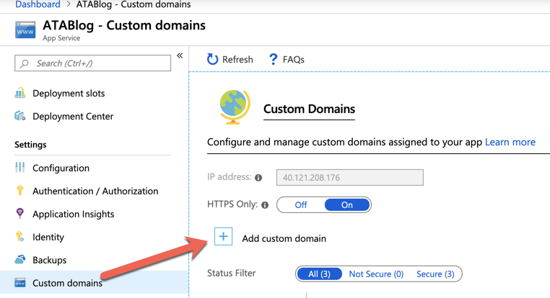550x298 pixels.
Task: Click the Custom domains www icon in sidebar
Action: [x=20, y=282]
